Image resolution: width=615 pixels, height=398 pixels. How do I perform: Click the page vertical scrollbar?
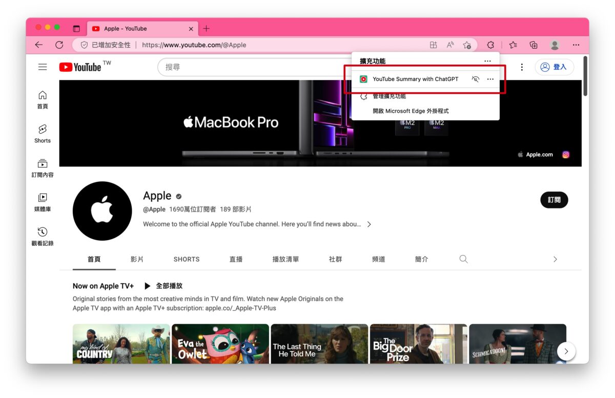coord(585,76)
